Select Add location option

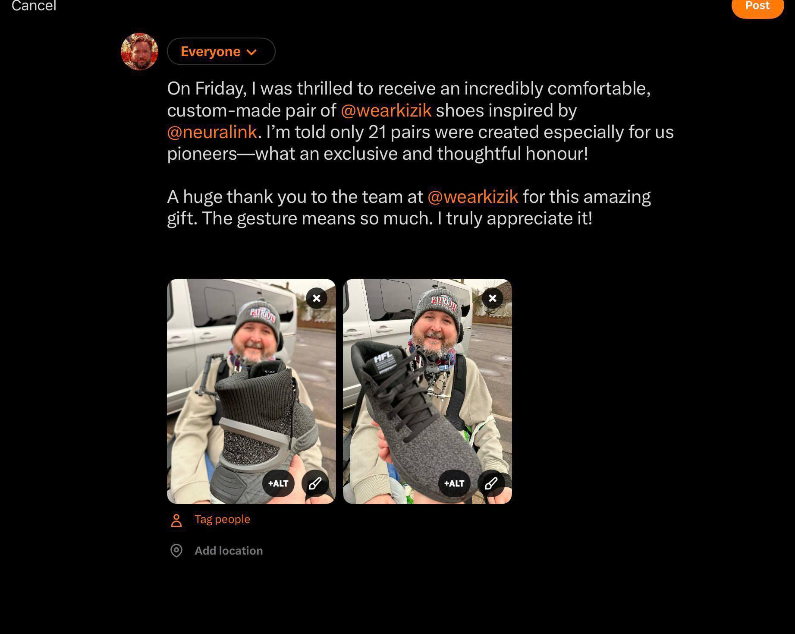pyautogui.click(x=229, y=551)
